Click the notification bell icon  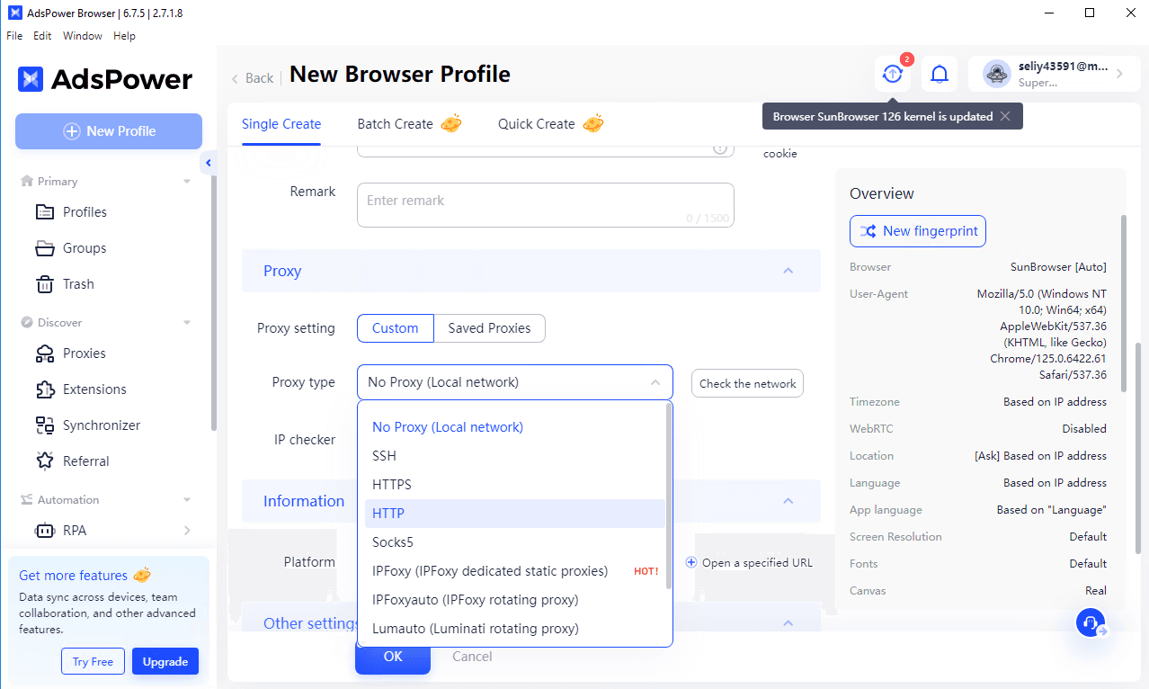pyautogui.click(x=939, y=74)
